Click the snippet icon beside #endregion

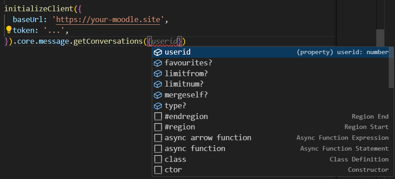158,116
